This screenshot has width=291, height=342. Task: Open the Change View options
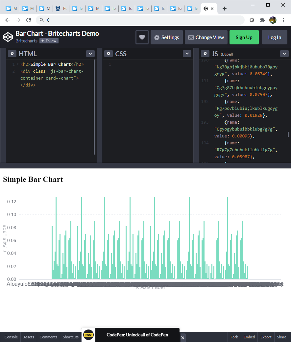point(206,37)
